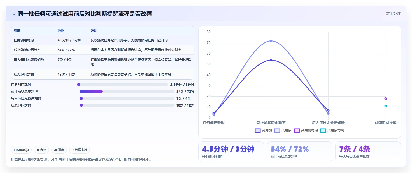This screenshot has height=173, width=412.
Task: Click the 任务创建耗时 x-axis label on chart
Action: (x=214, y=123)
